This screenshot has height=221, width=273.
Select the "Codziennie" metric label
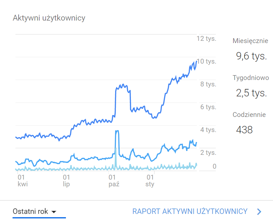pyautogui.click(x=249, y=115)
